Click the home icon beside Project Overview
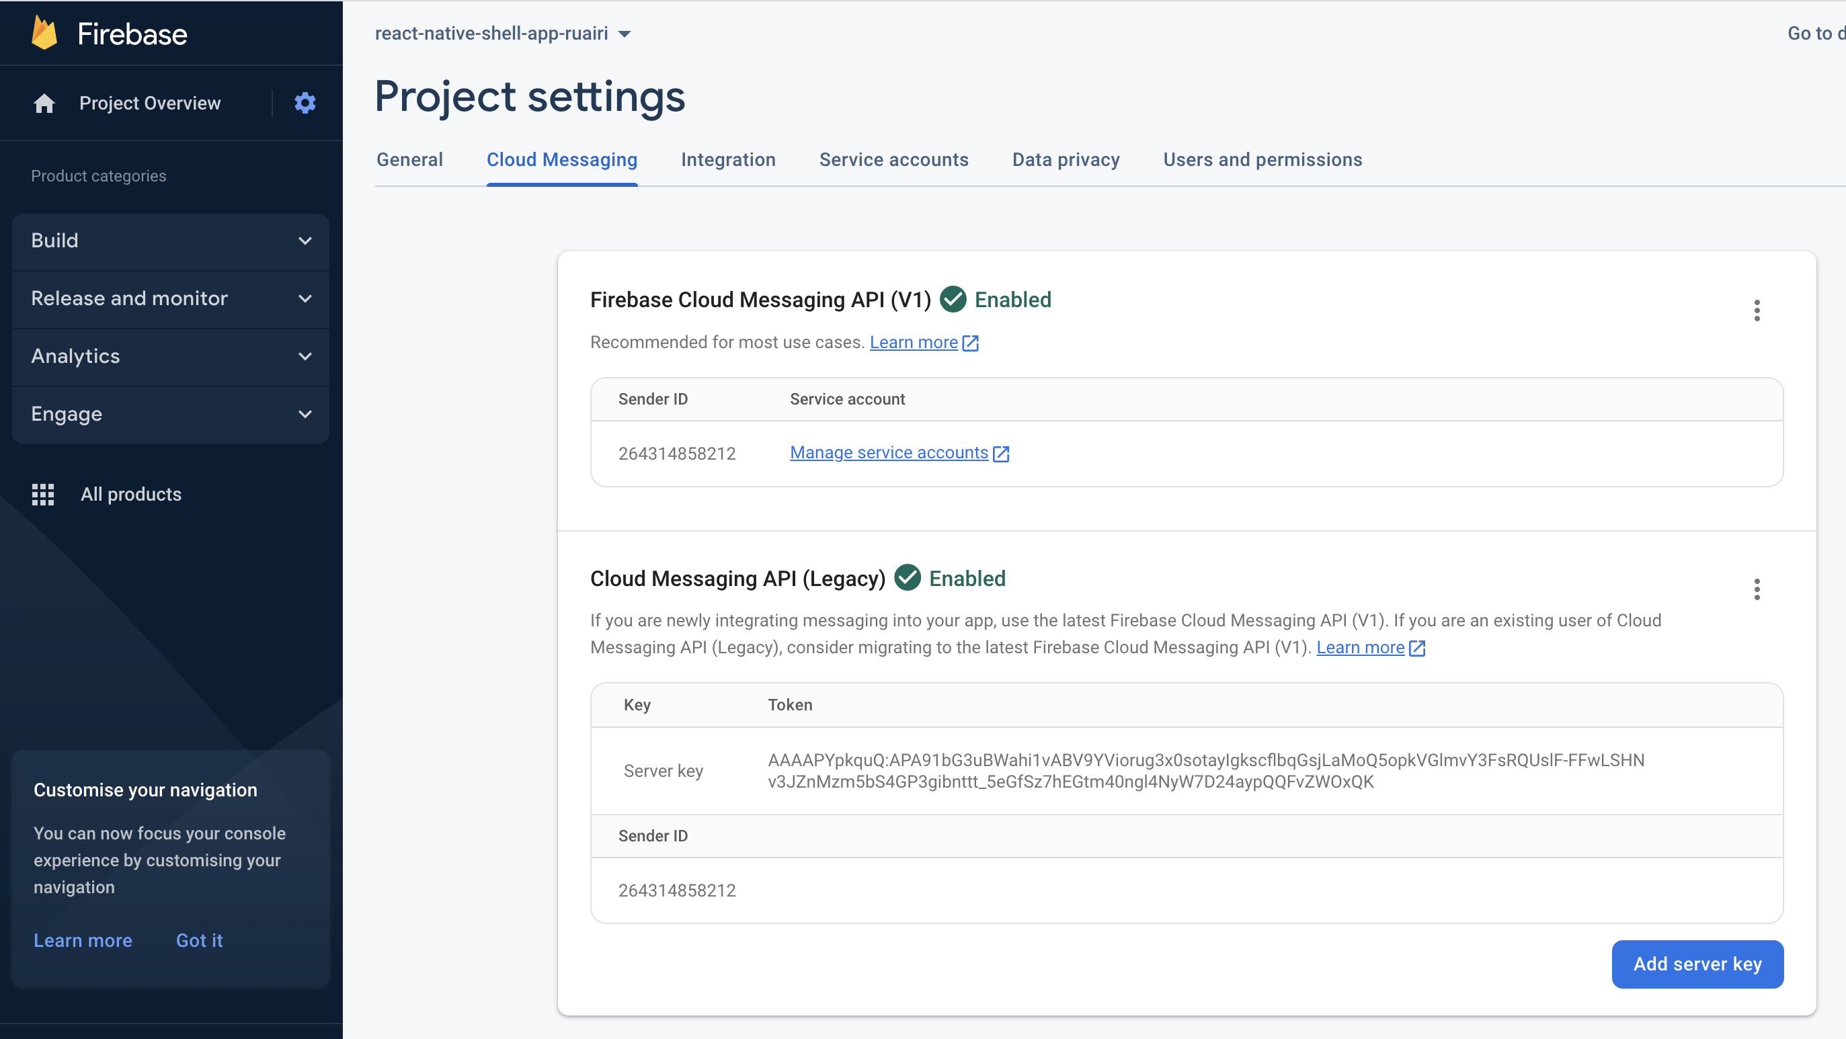Viewport: 1846px width, 1039px height. coord(44,103)
